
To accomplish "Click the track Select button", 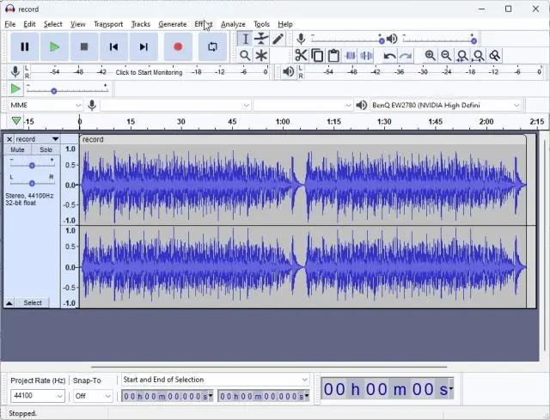I will tap(33, 302).
